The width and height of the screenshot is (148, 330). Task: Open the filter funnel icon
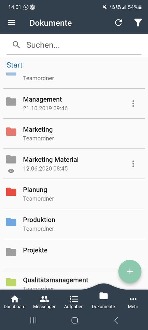138,23
